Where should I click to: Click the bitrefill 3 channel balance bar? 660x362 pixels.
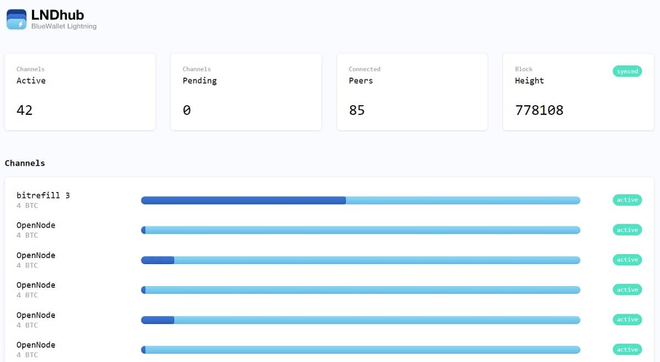(x=360, y=200)
